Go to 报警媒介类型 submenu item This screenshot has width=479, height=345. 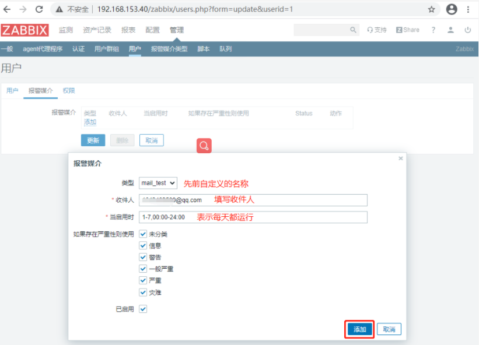click(169, 49)
